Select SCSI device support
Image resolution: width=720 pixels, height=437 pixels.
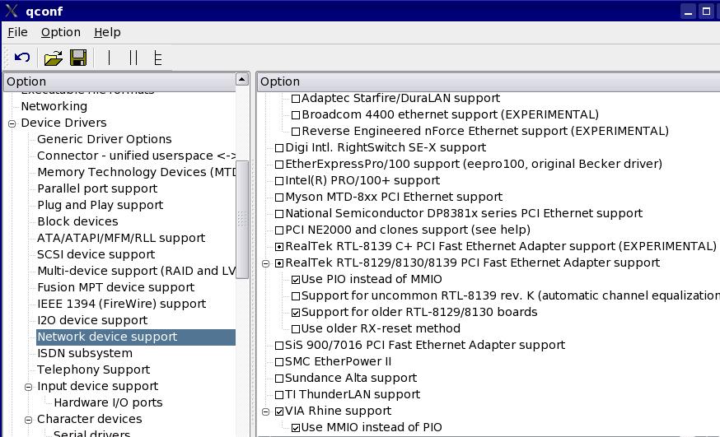pyautogui.click(x=96, y=254)
